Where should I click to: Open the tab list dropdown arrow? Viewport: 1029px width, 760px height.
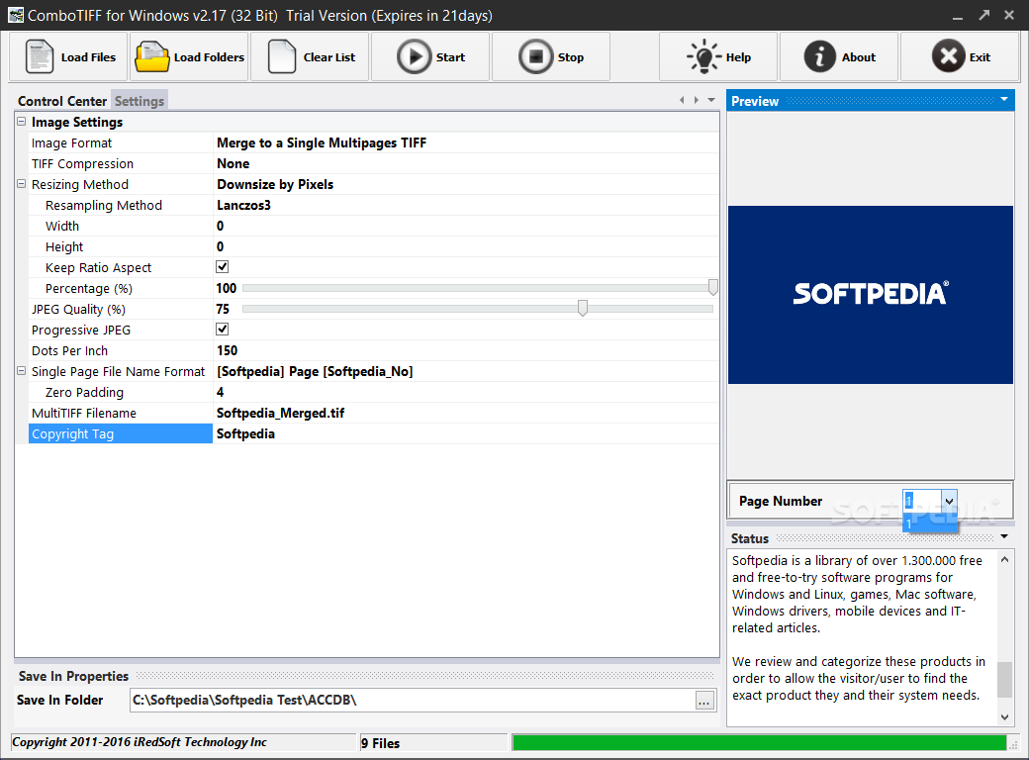[711, 100]
